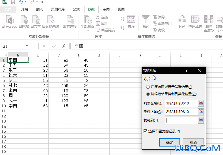Open the 文件 tab

coord(8,9)
